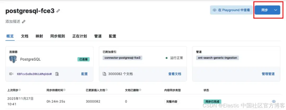Edit description via pencil icon next to 添加描述
The width and height of the screenshot is (286, 110).
click(x=24, y=22)
